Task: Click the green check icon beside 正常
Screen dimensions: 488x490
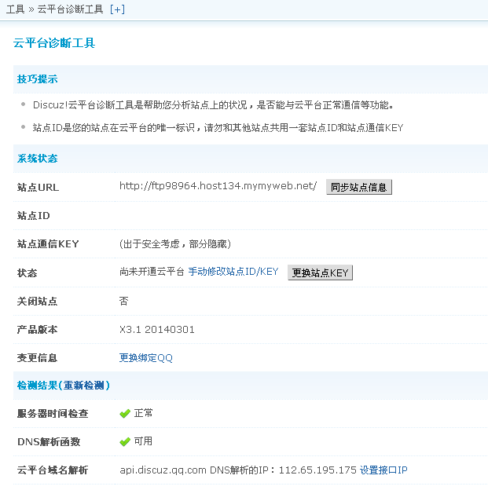Action: pos(125,414)
